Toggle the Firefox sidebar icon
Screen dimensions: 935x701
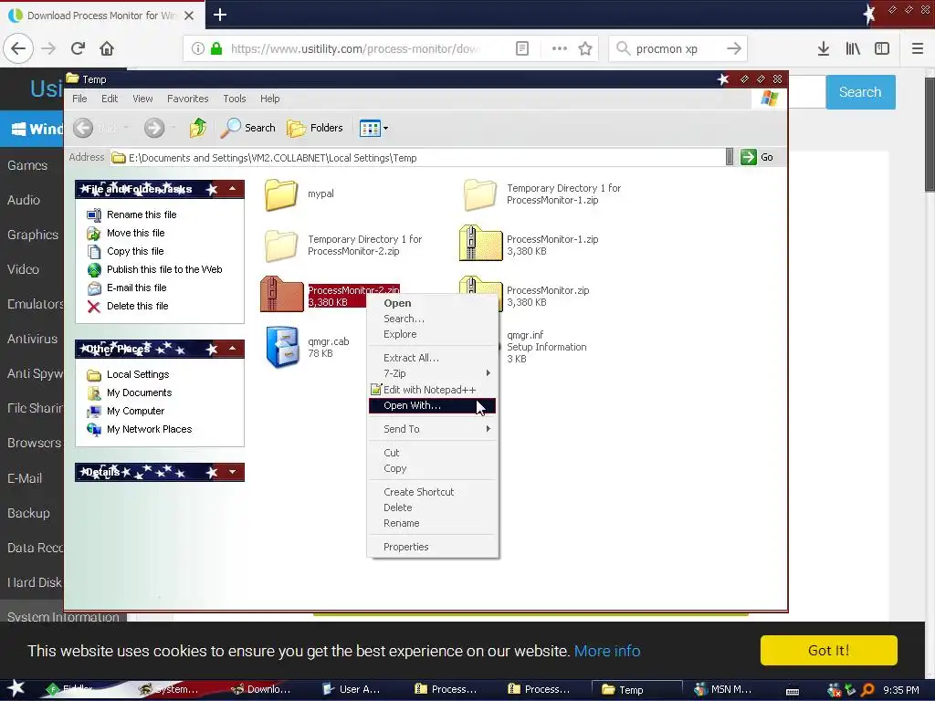(882, 49)
